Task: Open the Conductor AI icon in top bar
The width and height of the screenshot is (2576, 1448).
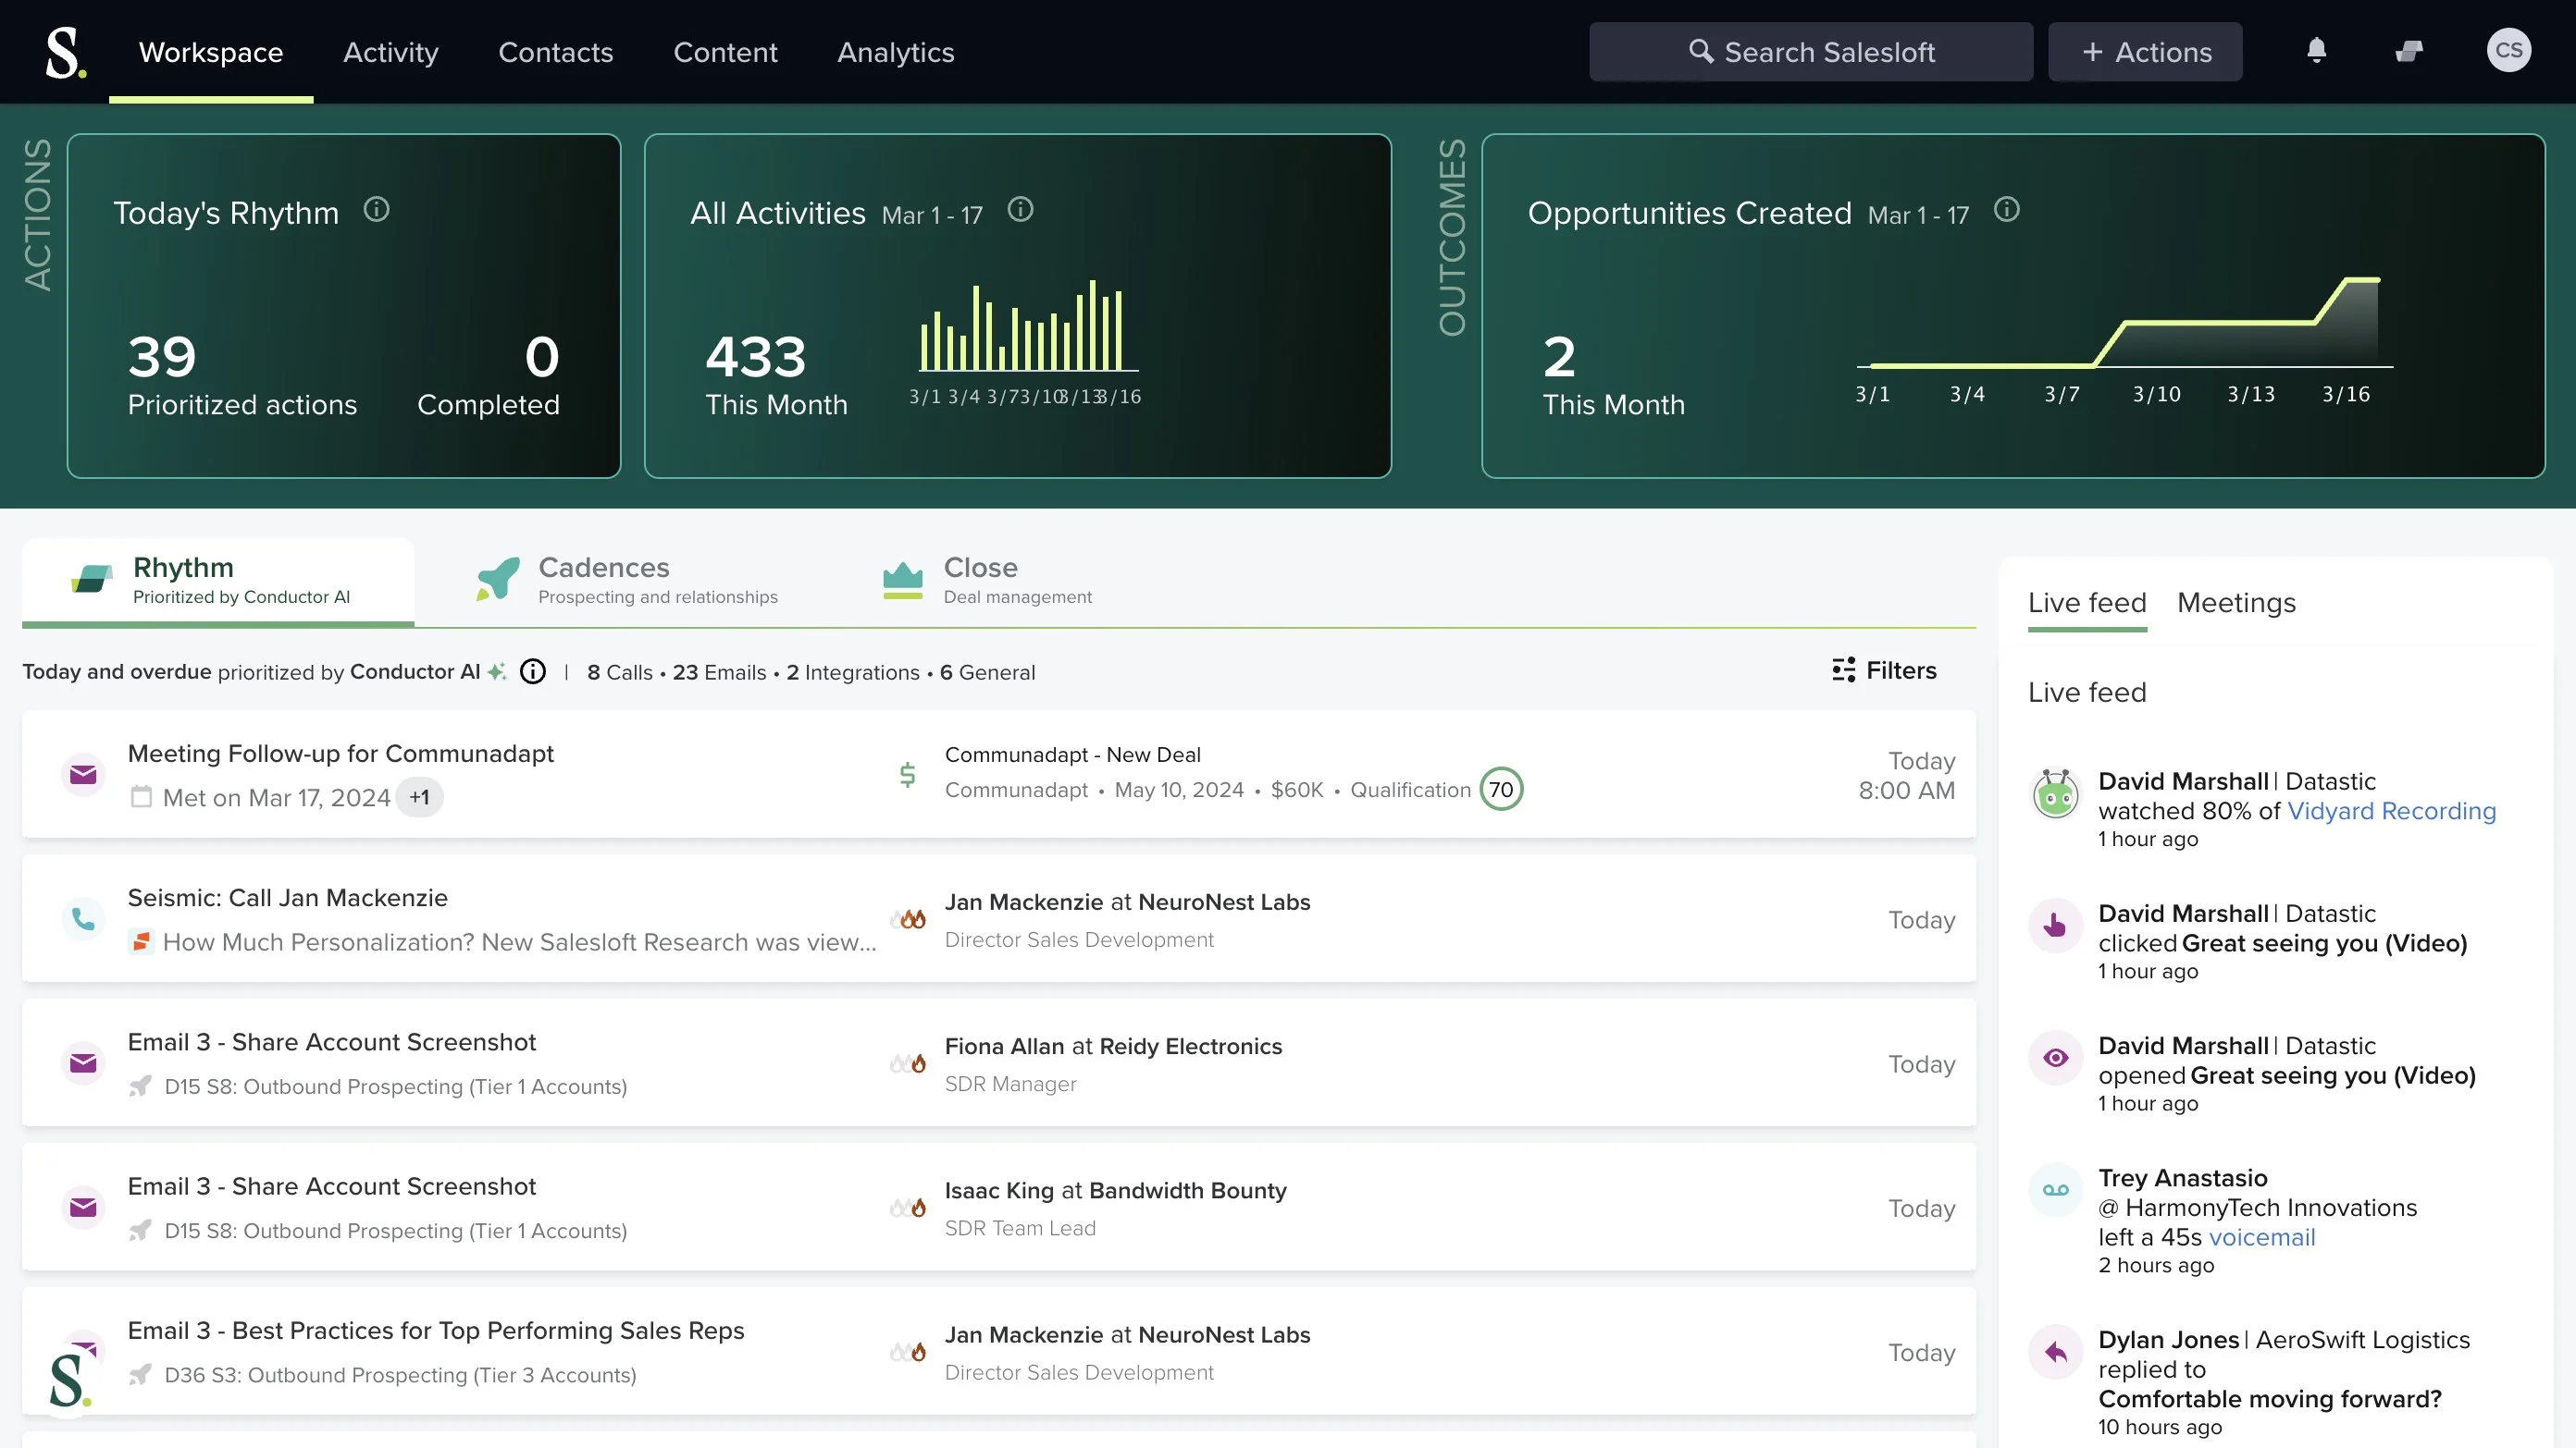Action: 2409,51
